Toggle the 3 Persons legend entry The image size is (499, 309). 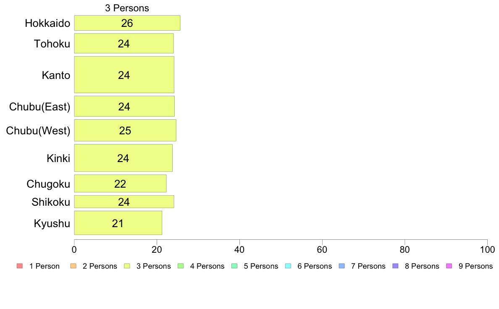click(148, 266)
